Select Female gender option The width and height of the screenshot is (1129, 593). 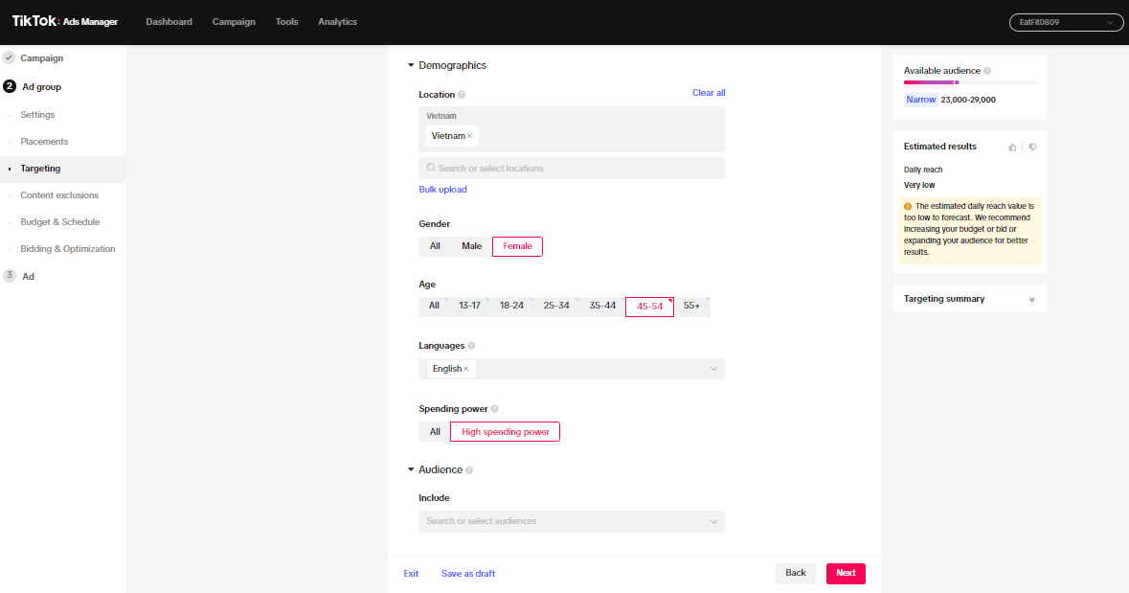[x=518, y=246]
